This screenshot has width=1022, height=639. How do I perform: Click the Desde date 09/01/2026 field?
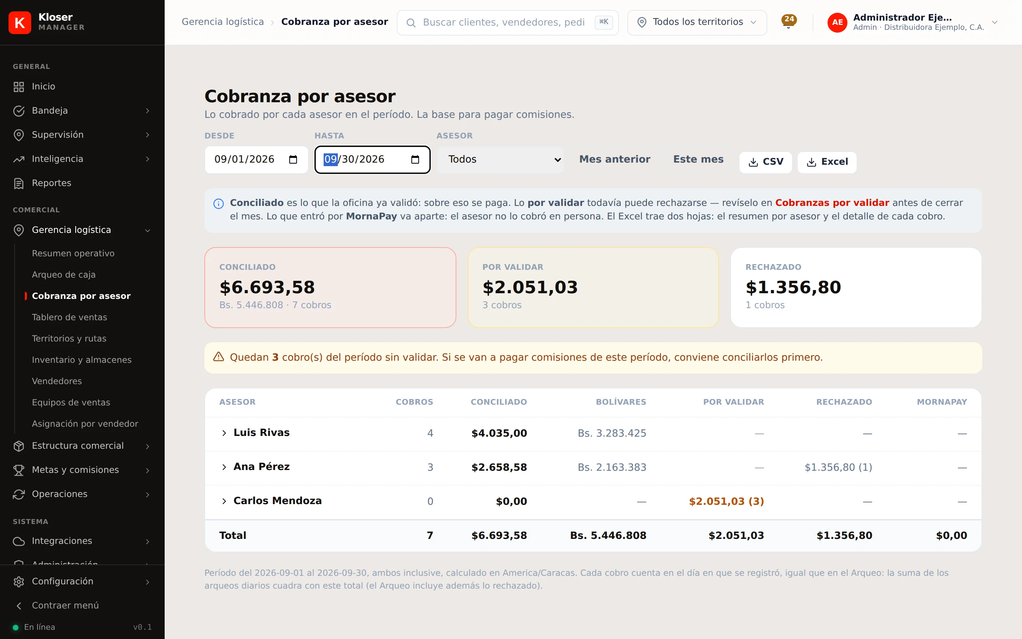pos(256,159)
